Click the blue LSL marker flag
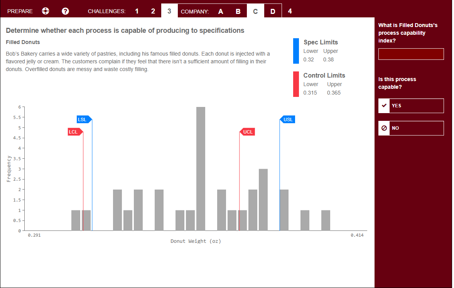 [x=84, y=119]
